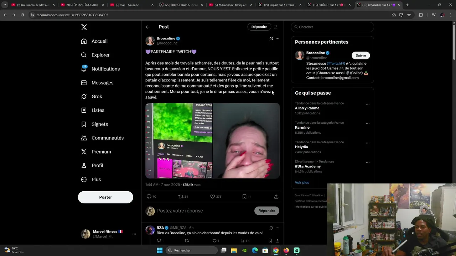Image resolution: width=456 pixels, height=256 pixels.
Task: Open Notifications in the sidebar
Action: [x=100, y=69]
